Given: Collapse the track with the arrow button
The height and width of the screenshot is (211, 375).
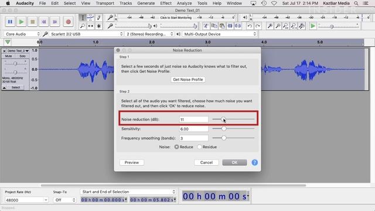Looking at the screenshot, I should [4, 87].
